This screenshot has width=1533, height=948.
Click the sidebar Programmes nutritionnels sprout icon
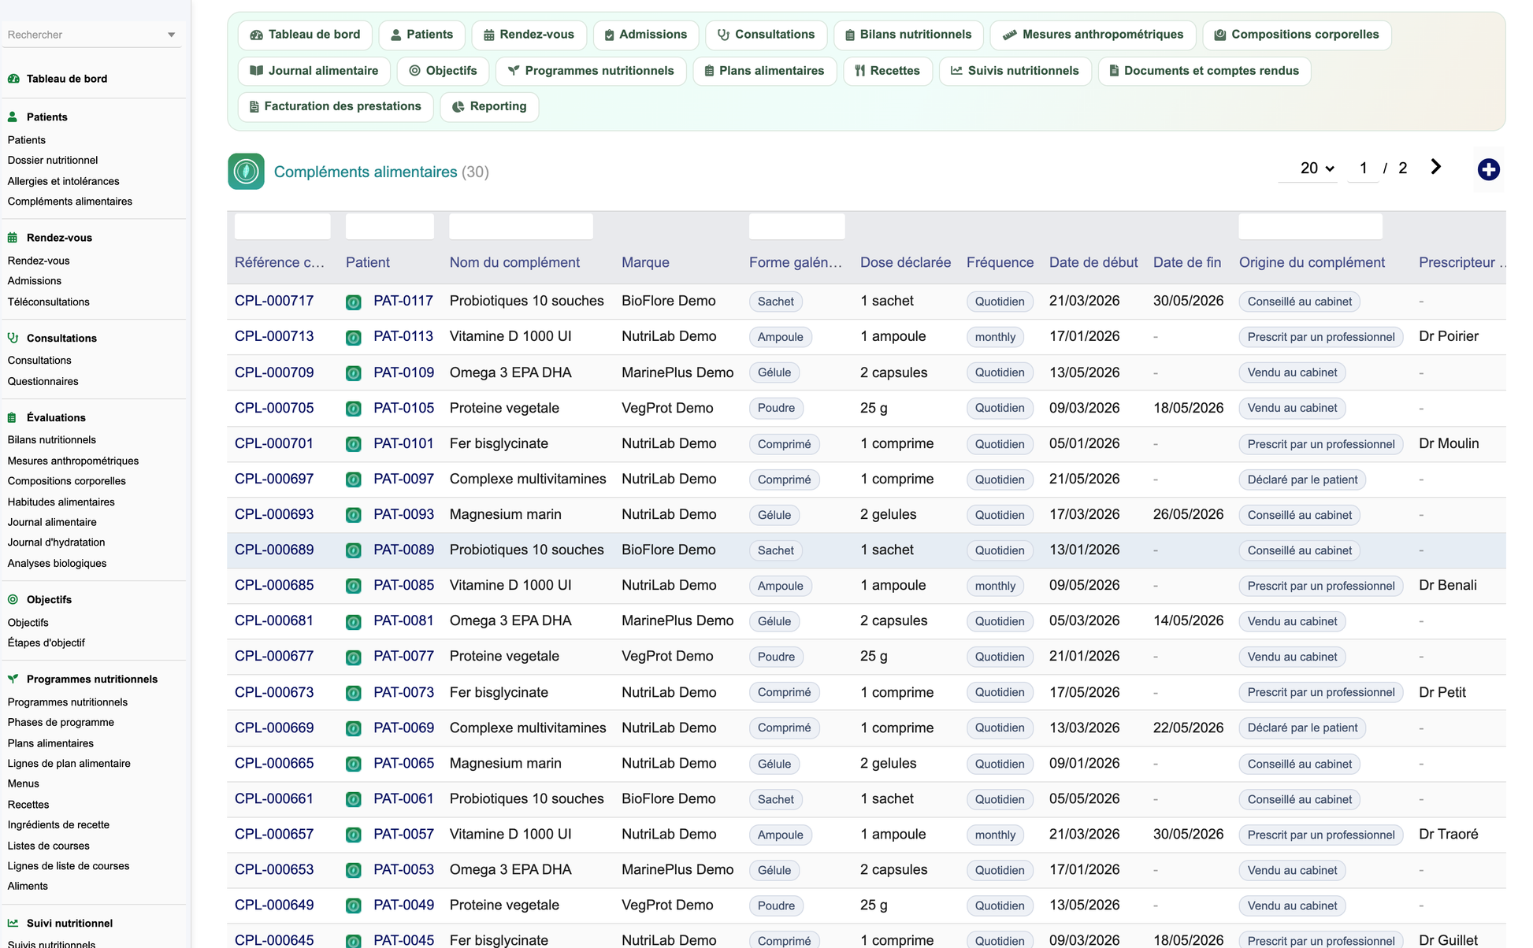tap(13, 679)
